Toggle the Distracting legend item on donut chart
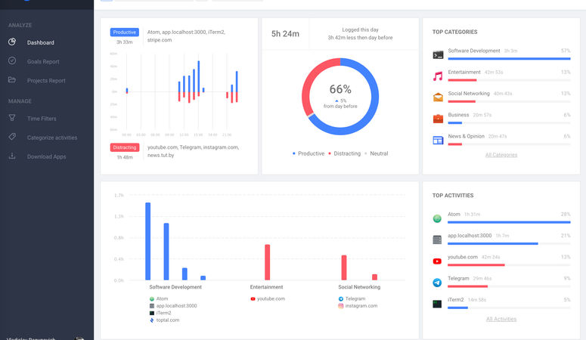 tap(344, 153)
